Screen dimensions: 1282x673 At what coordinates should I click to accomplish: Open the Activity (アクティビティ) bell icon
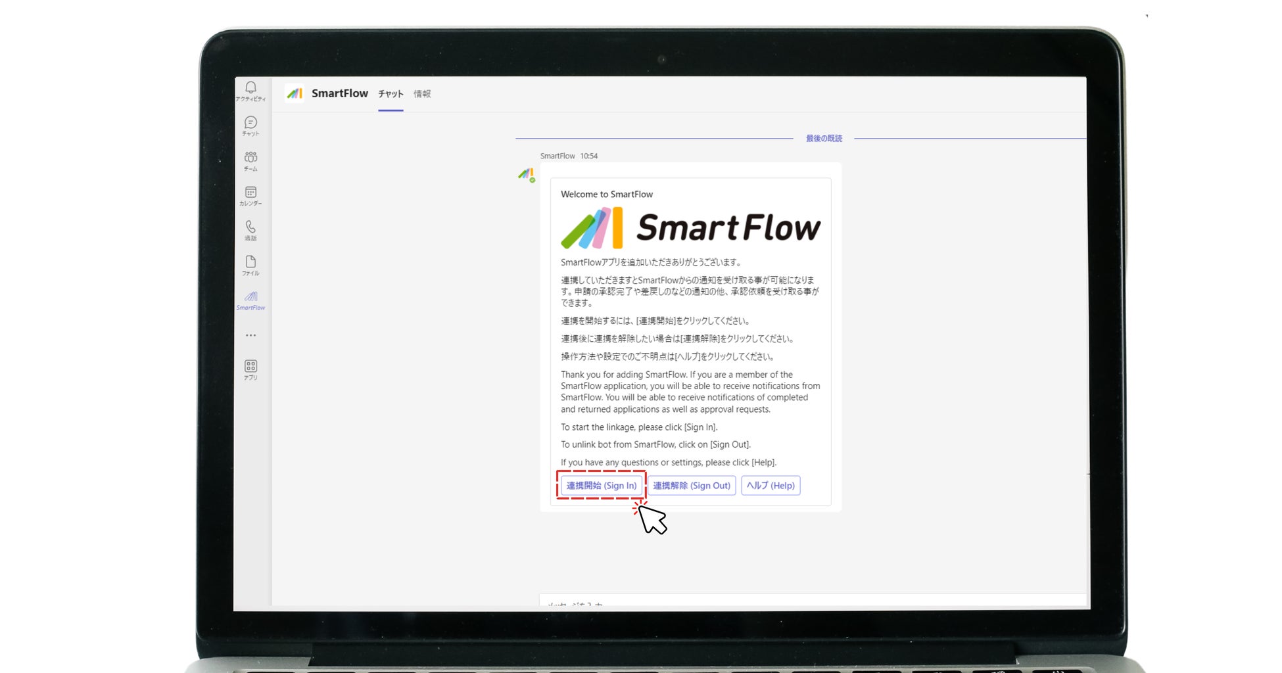pyautogui.click(x=250, y=91)
